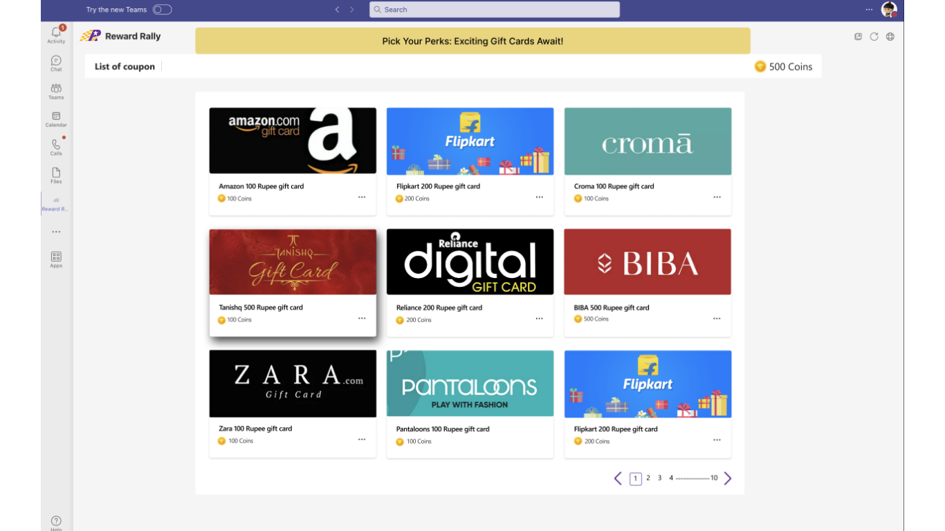Open Chat in the sidebar
The image size is (945, 531).
[56, 64]
